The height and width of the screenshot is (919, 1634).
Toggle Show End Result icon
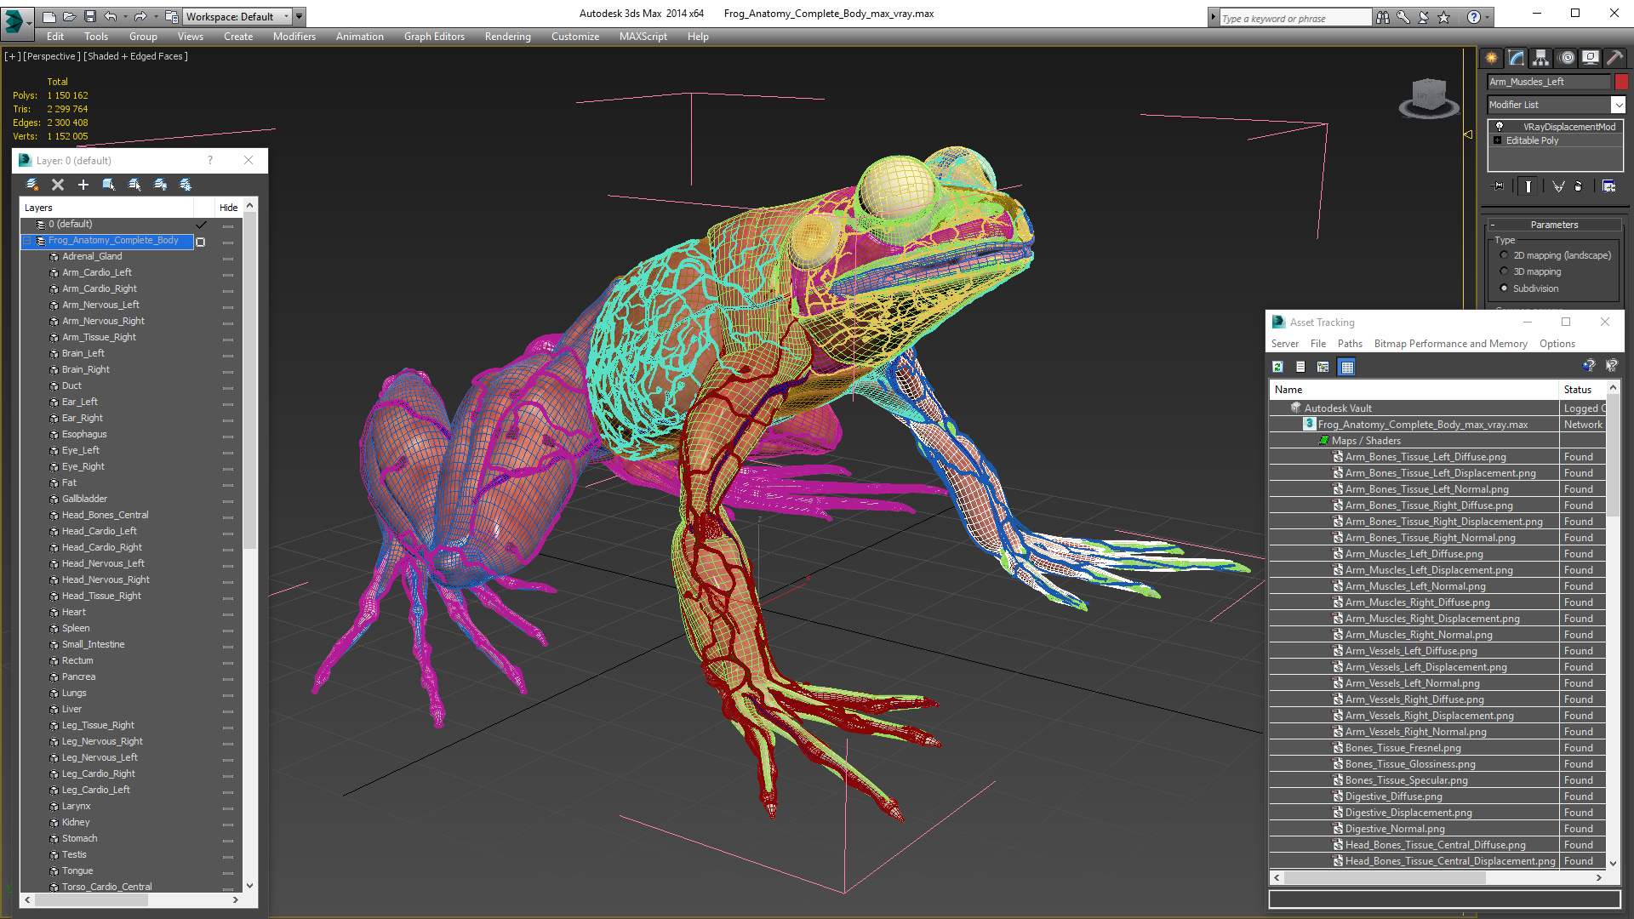click(x=1528, y=186)
